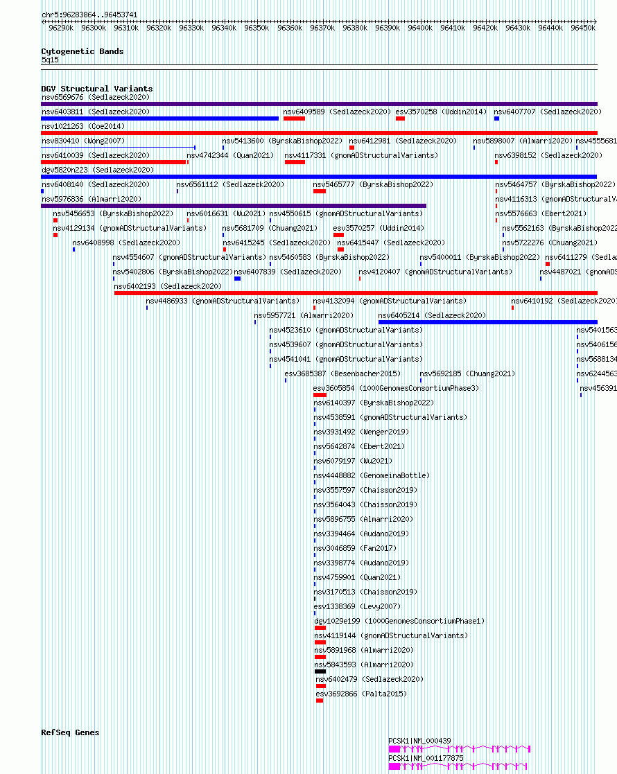The width and height of the screenshot is (617, 774).
Task: Click esv3692866 (Palta2015) label
Action: click(x=361, y=694)
